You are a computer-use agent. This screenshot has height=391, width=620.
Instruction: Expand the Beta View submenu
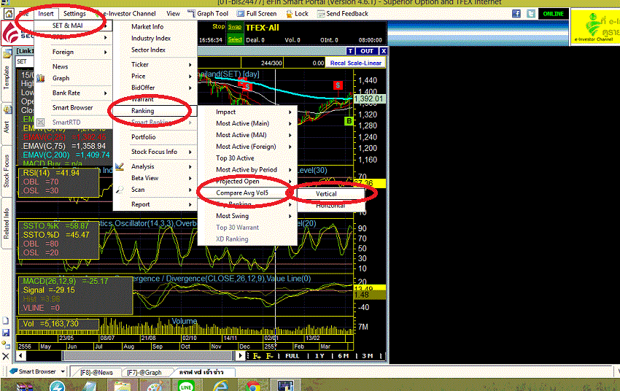[155, 178]
